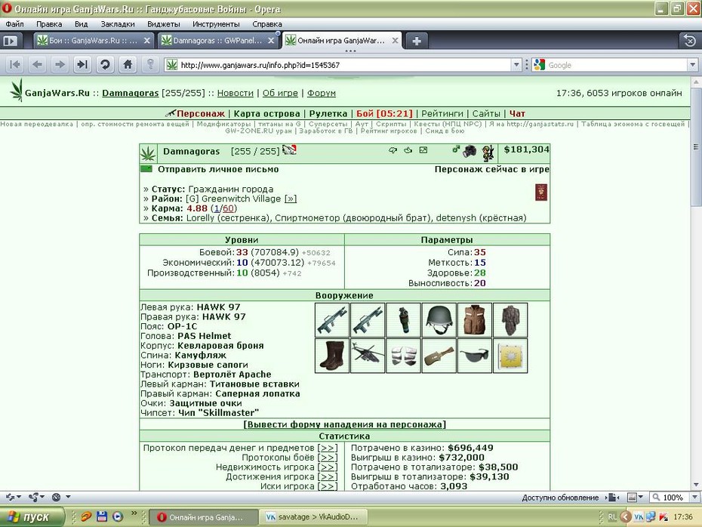The width and height of the screenshot is (702, 527).
Task: Open the Закладки menu
Action: click(x=117, y=24)
